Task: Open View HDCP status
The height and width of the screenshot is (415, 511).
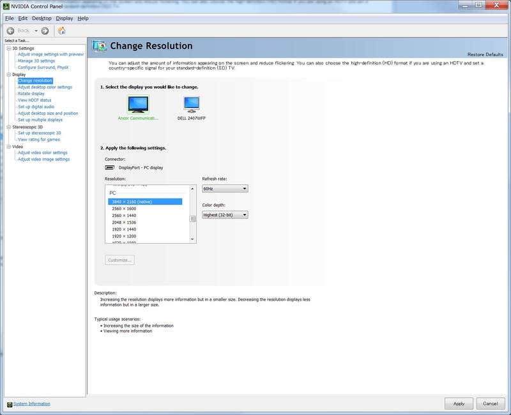Action: 34,100
